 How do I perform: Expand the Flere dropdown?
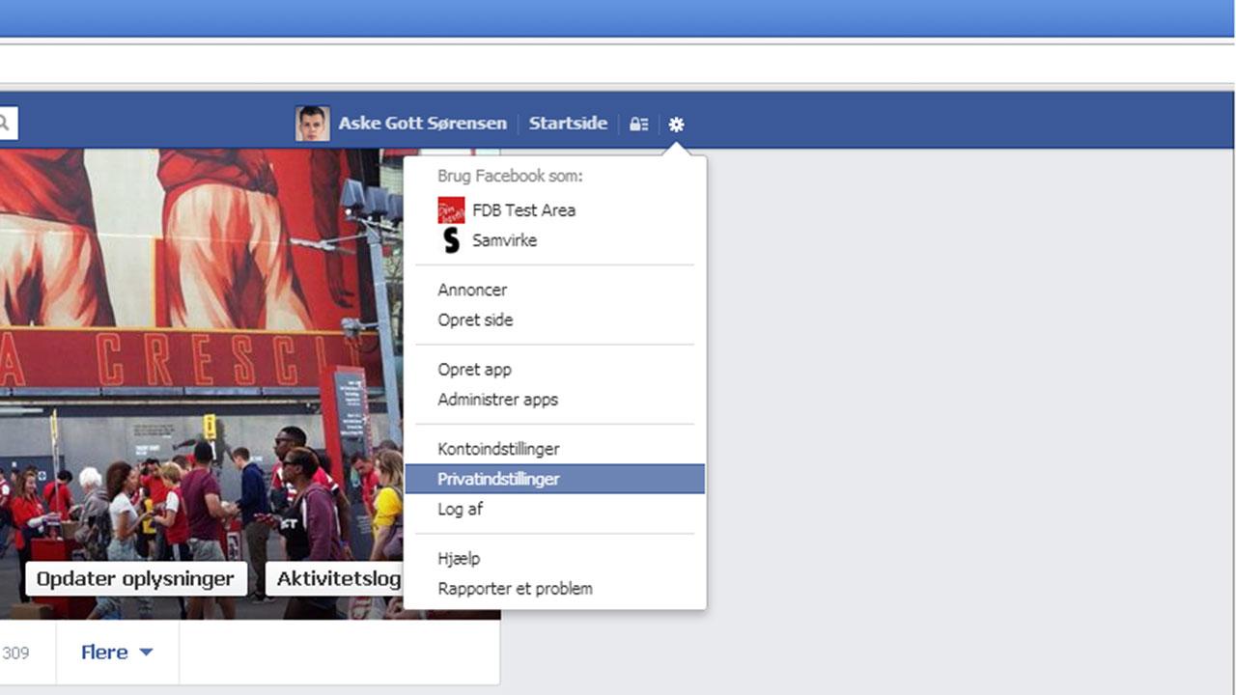117,653
